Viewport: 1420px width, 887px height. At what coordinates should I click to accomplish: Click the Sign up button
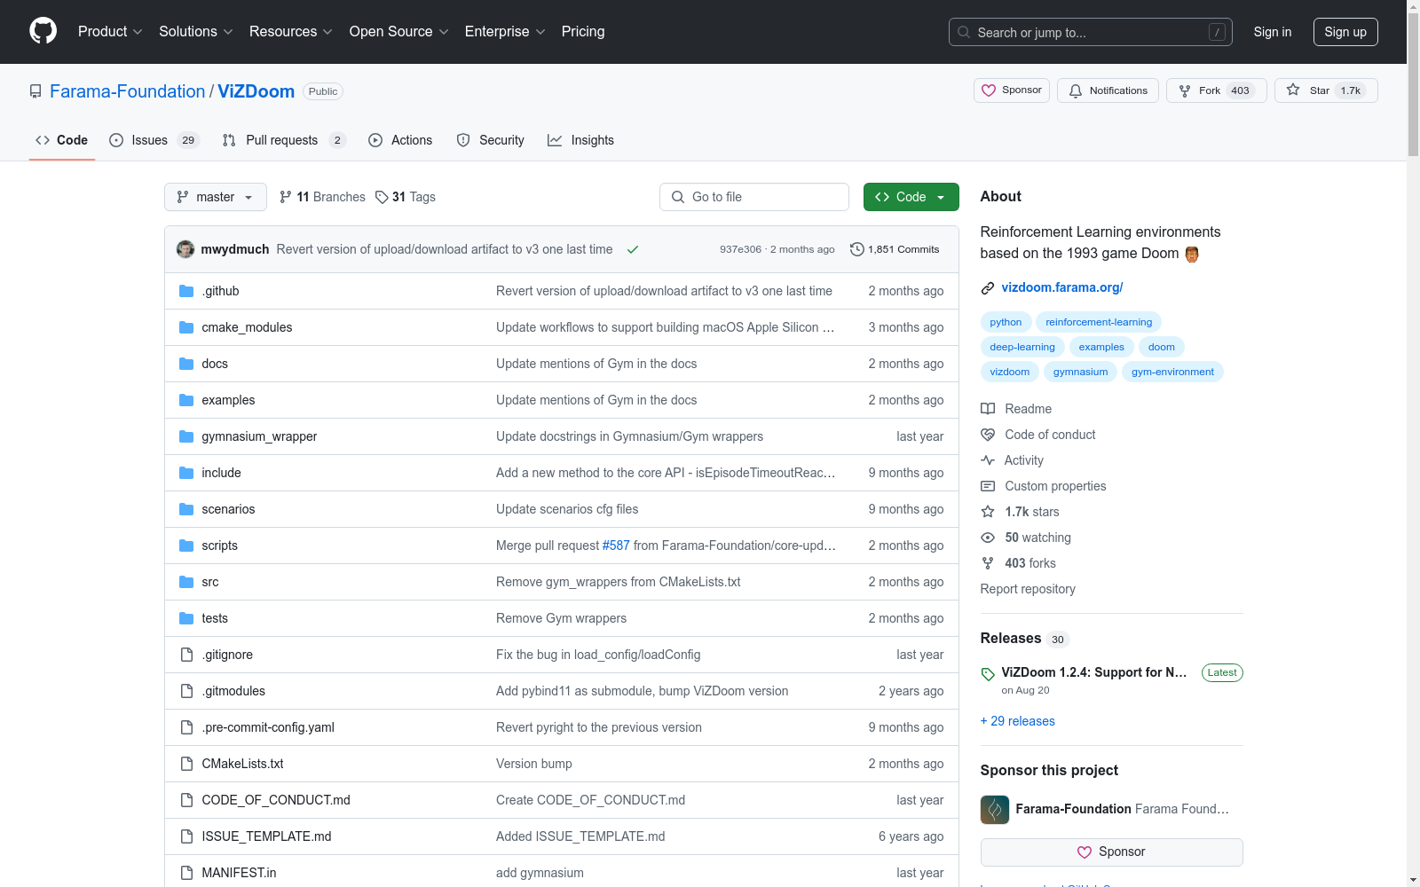1345,32
